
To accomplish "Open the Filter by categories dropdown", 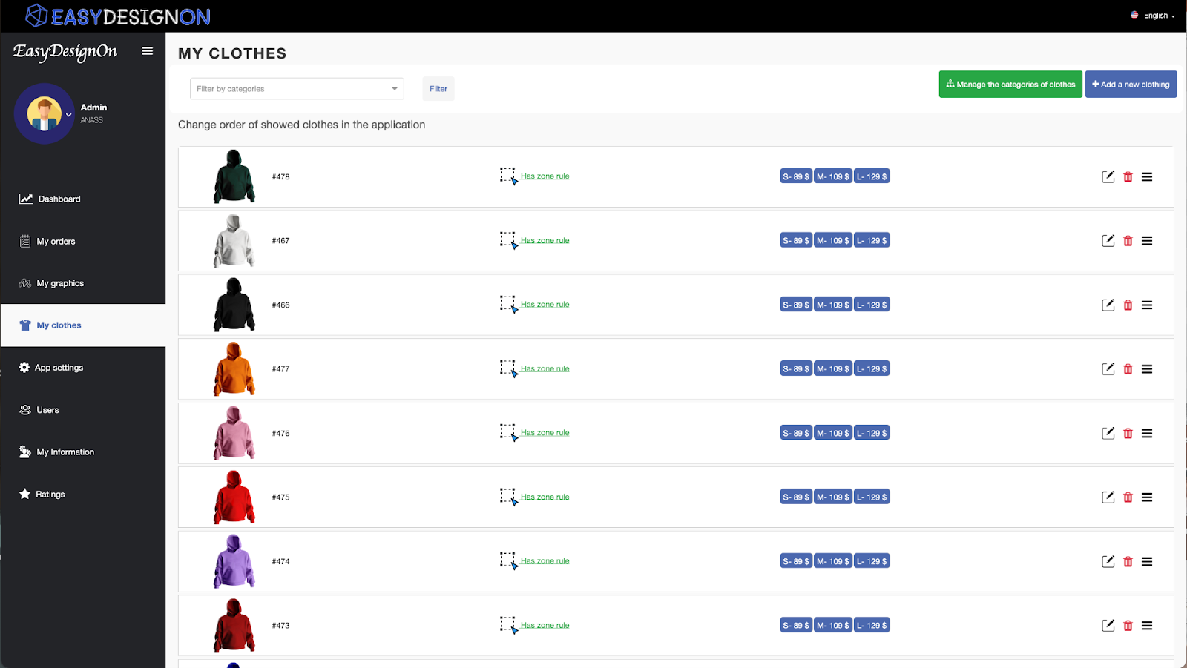I will click(x=297, y=89).
